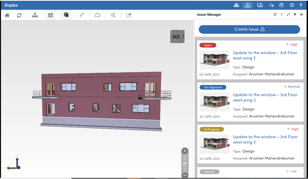The height and width of the screenshot is (179, 308).
Task: Open the model hierarchy tree icon
Action: tap(35, 15)
